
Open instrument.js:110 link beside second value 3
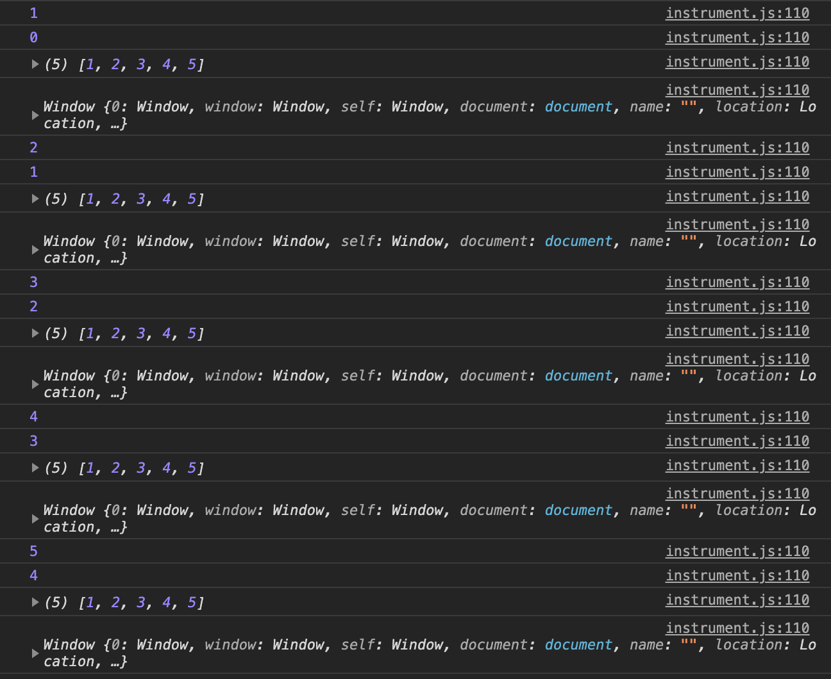(x=737, y=441)
